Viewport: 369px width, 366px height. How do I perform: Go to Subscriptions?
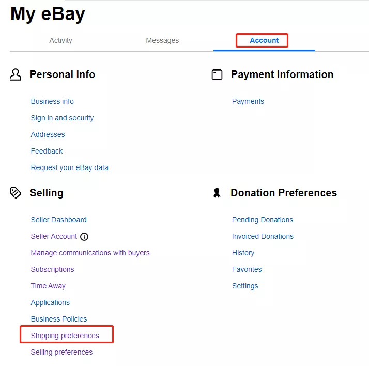(52, 269)
